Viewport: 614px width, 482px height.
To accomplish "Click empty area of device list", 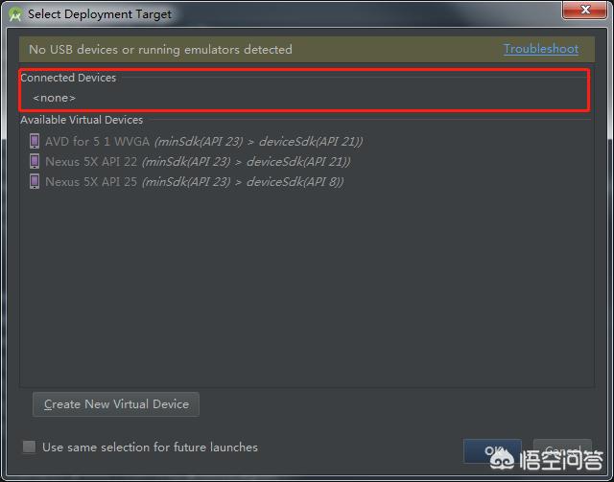I will [307, 289].
